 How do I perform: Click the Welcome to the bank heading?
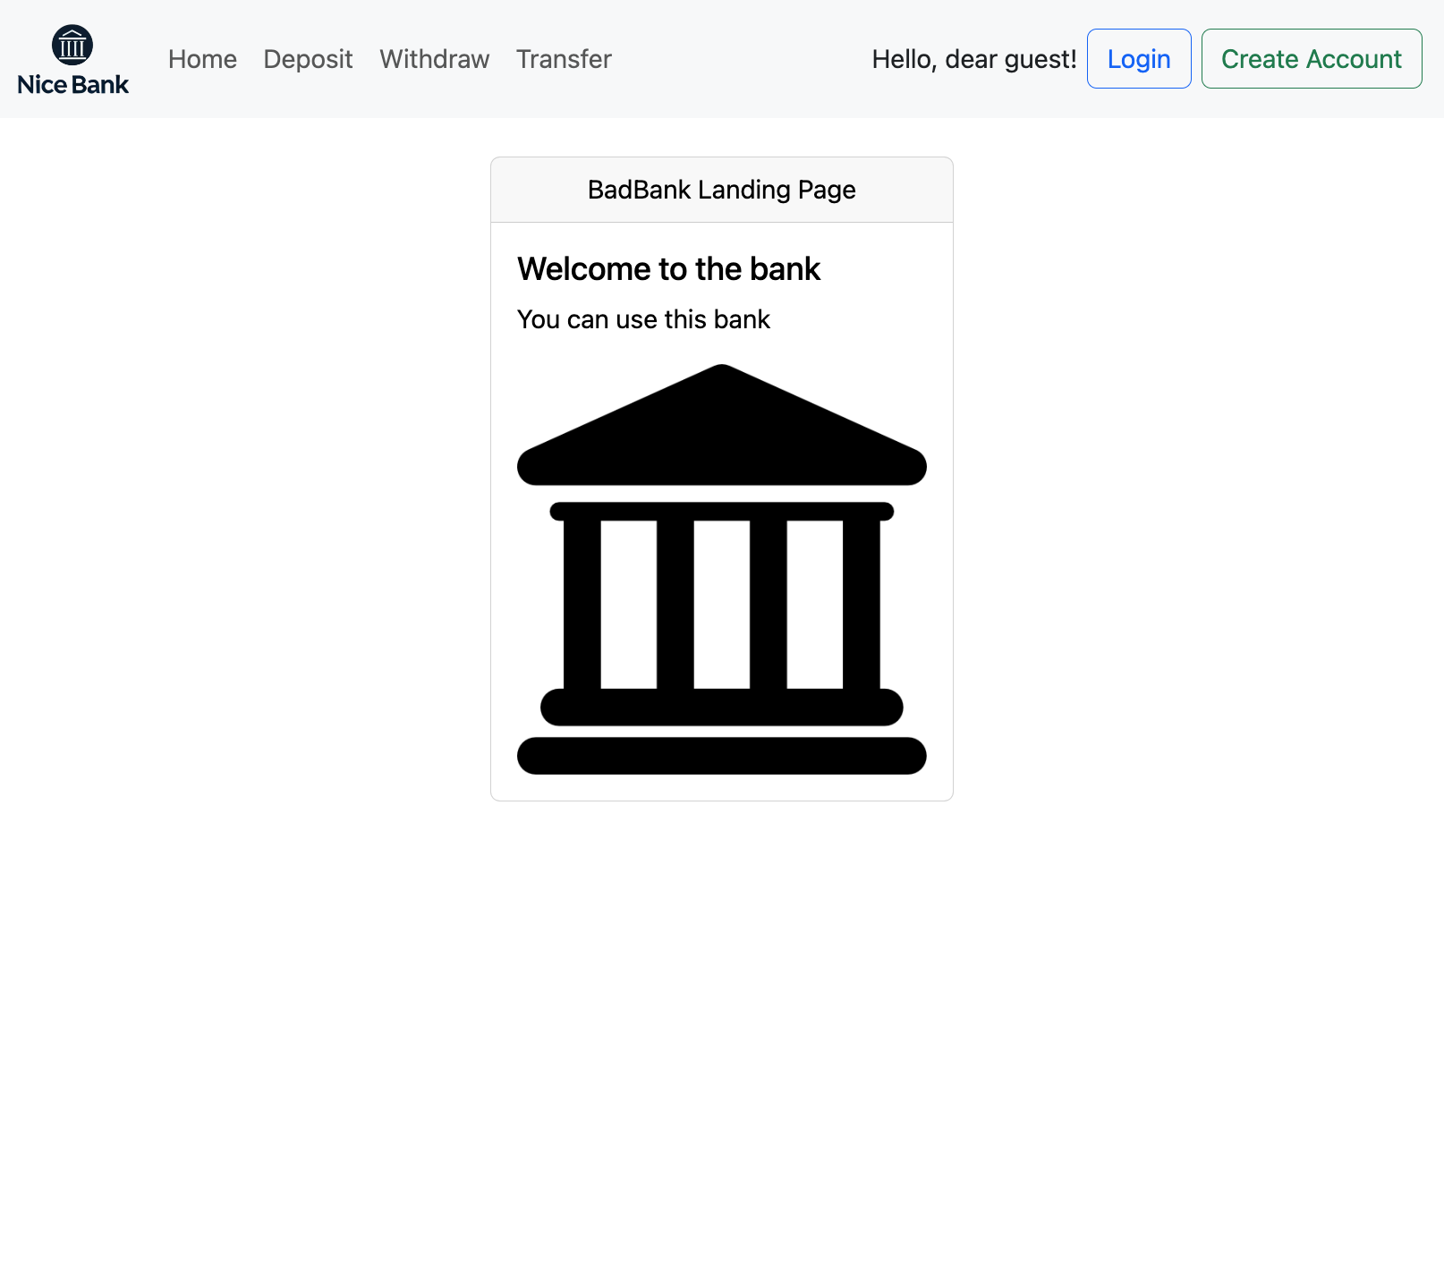[668, 268]
